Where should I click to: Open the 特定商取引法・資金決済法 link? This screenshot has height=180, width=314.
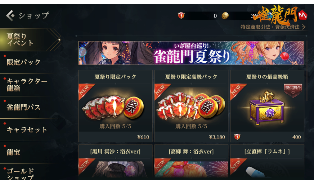[270, 27]
